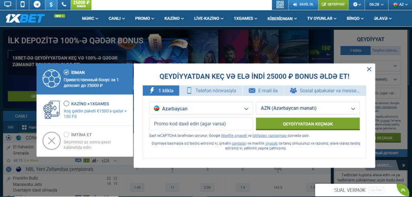412x197 pixels.
Task: Click the soccer ball İDMAN icon
Action: [x=51, y=79]
